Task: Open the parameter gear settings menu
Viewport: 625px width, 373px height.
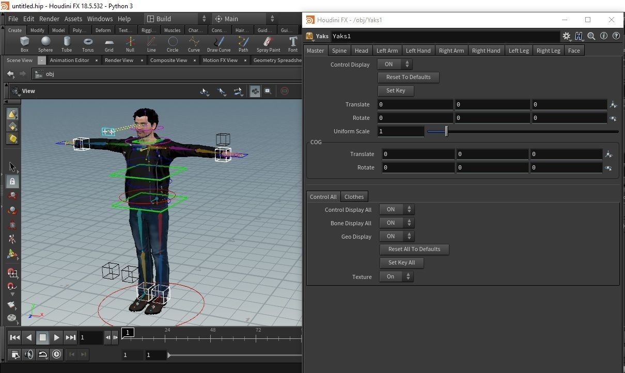Action: [567, 36]
